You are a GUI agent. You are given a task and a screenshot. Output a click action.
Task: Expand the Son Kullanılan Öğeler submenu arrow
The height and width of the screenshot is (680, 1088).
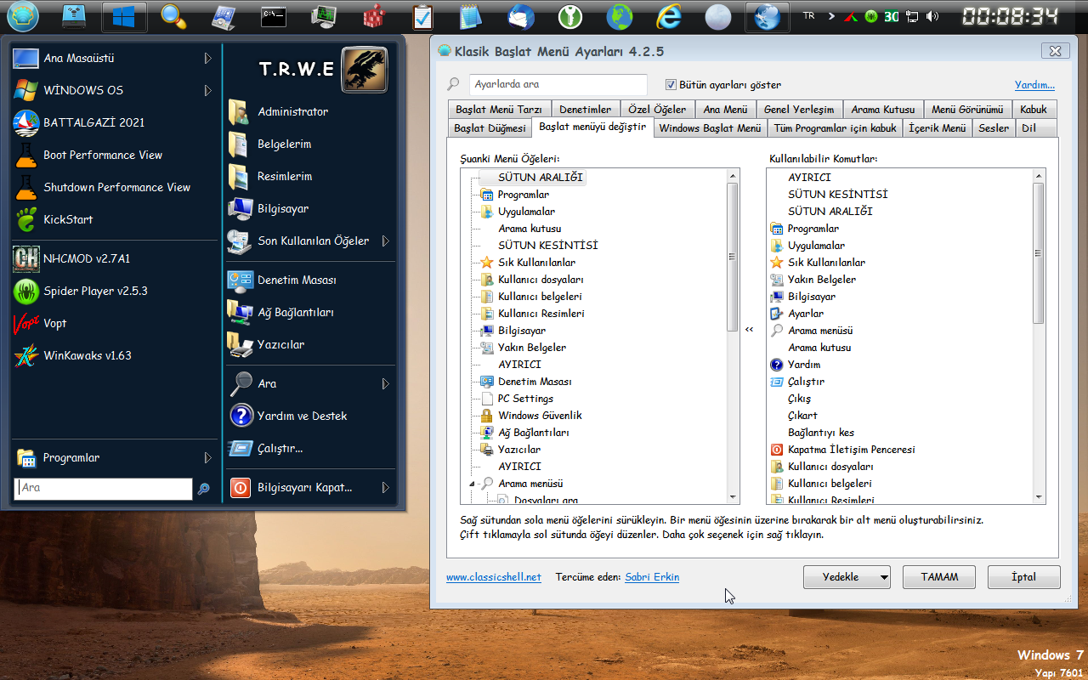tap(386, 241)
